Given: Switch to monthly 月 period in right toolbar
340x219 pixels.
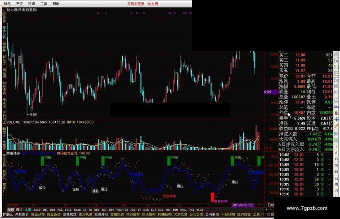Looking at the screenshot, I should [336, 190].
